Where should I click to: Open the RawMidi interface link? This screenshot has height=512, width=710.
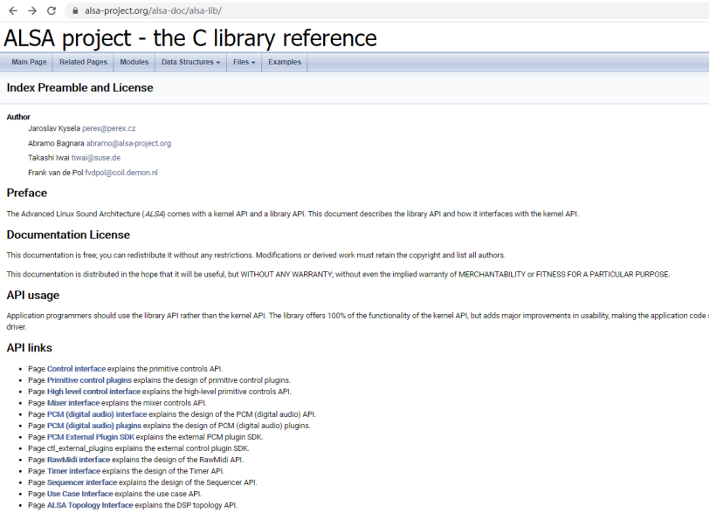pyautogui.click(x=79, y=460)
